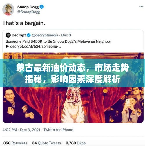
Task: Click the Chinese oil price headline banner
Action: pos(72,73)
